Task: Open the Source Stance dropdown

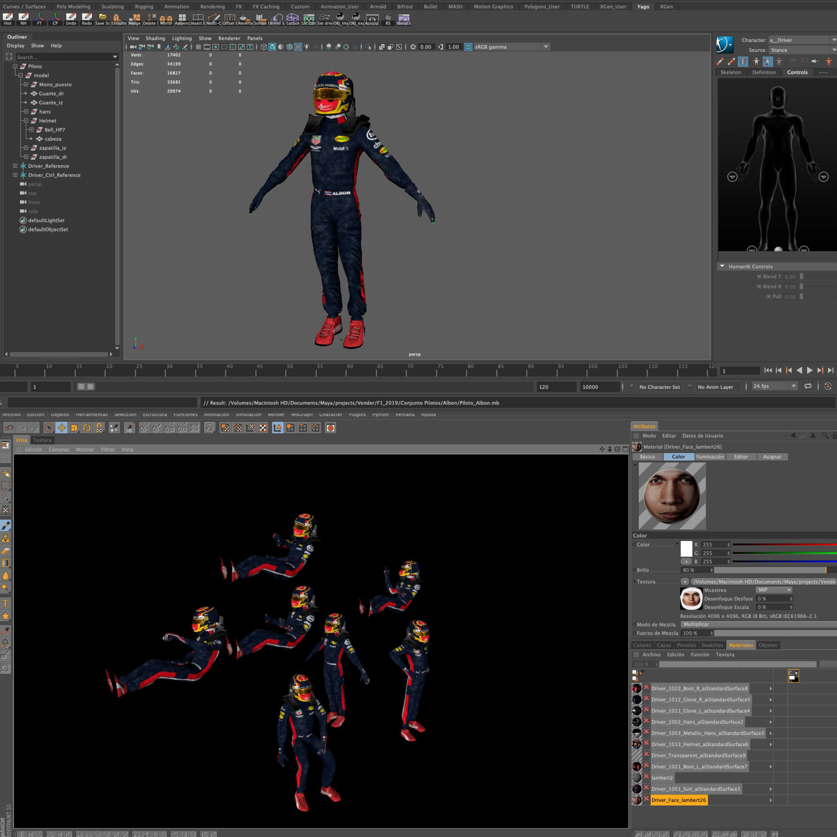Action: (x=802, y=50)
